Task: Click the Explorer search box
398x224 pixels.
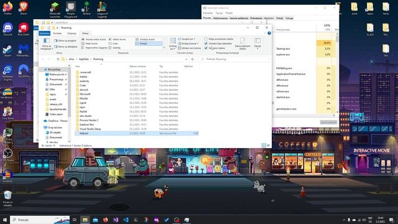Action: pos(234,59)
